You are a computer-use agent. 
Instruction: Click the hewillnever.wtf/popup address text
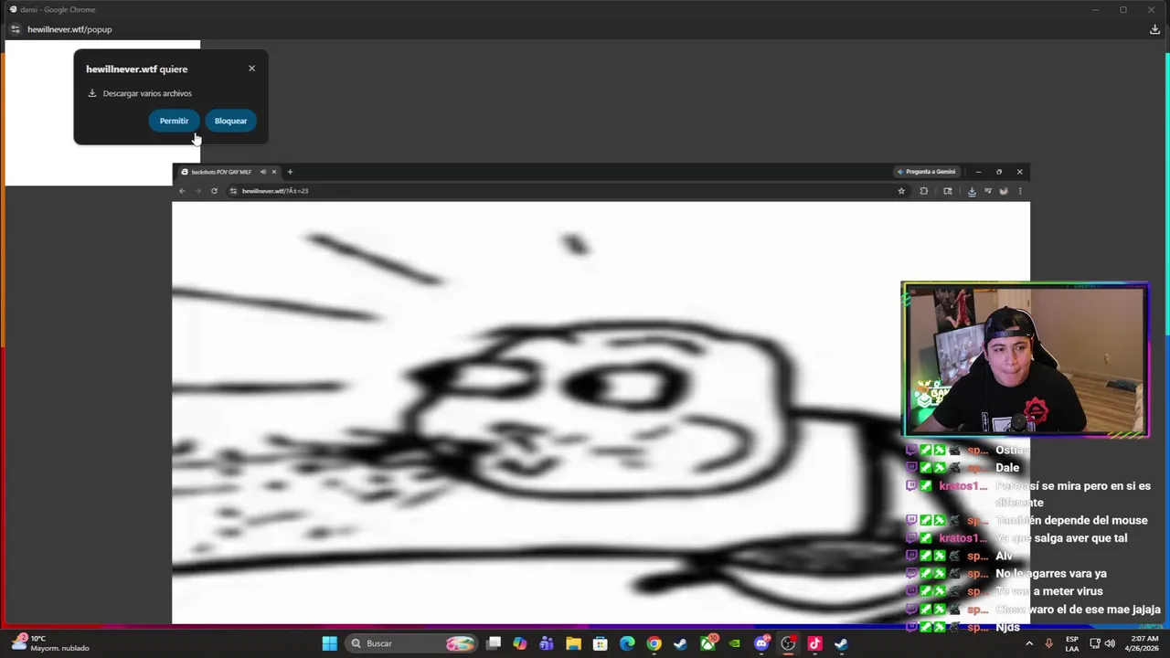pos(69,29)
